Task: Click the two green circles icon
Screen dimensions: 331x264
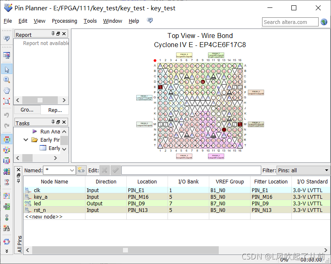Action: [7, 217]
